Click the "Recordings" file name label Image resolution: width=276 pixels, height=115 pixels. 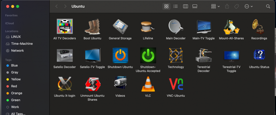point(259,38)
